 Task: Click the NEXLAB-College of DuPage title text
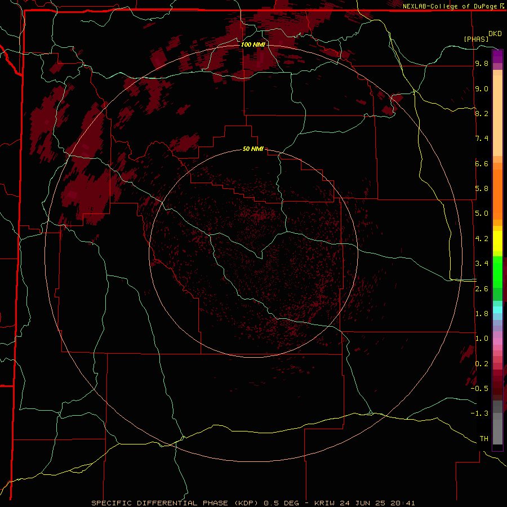point(451,6)
